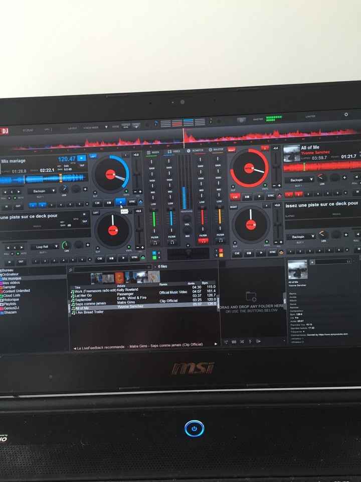Viewport: 361px width, 482px height.
Task: Start playback on the blue Mix mariage deck
Action: pos(121,202)
